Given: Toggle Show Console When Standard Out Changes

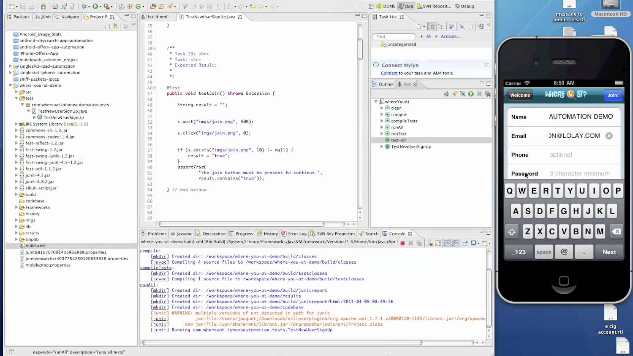Looking at the screenshot, I should pos(447,243).
